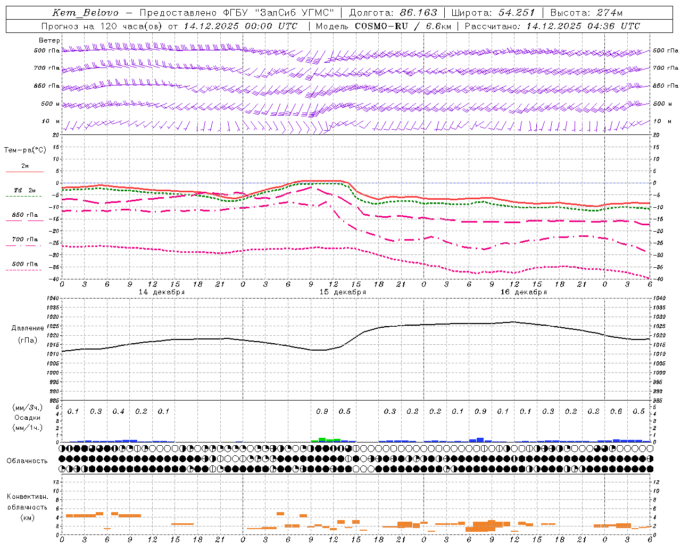Click the Тем-ра(°C) axis title
Image resolution: width=681 pixels, height=544 pixels.
[25, 150]
